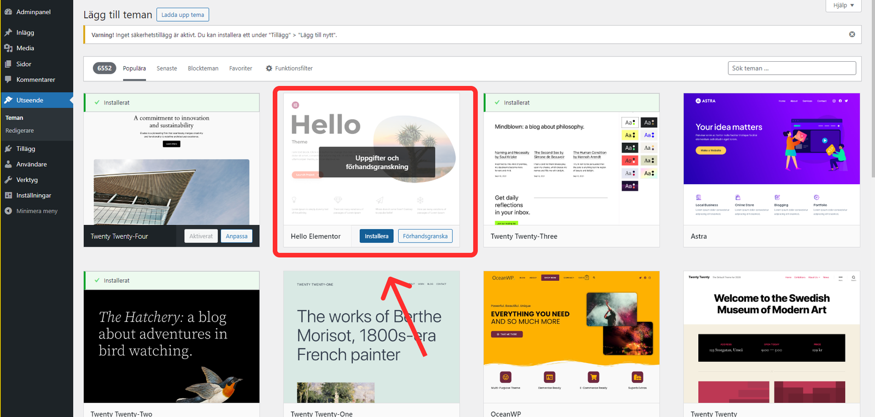The image size is (875, 417).
Task: Open Kommentarer in the admin menu
Action: click(37, 79)
